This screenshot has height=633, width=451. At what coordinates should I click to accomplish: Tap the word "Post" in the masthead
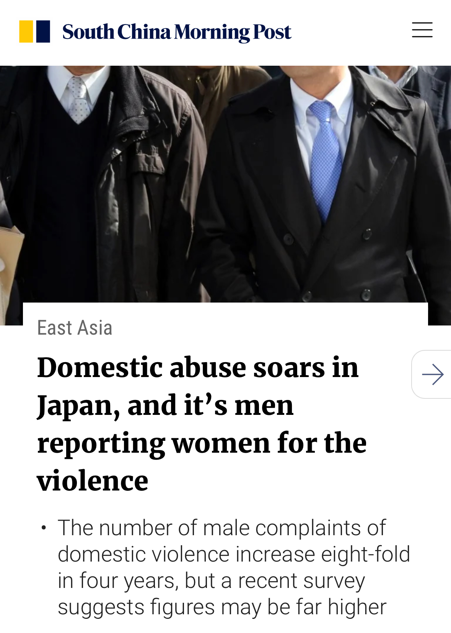272,32
